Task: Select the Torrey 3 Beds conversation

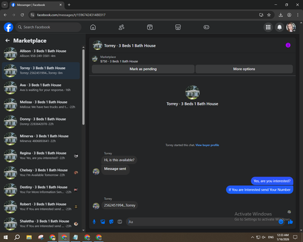Action: point(41,71)
